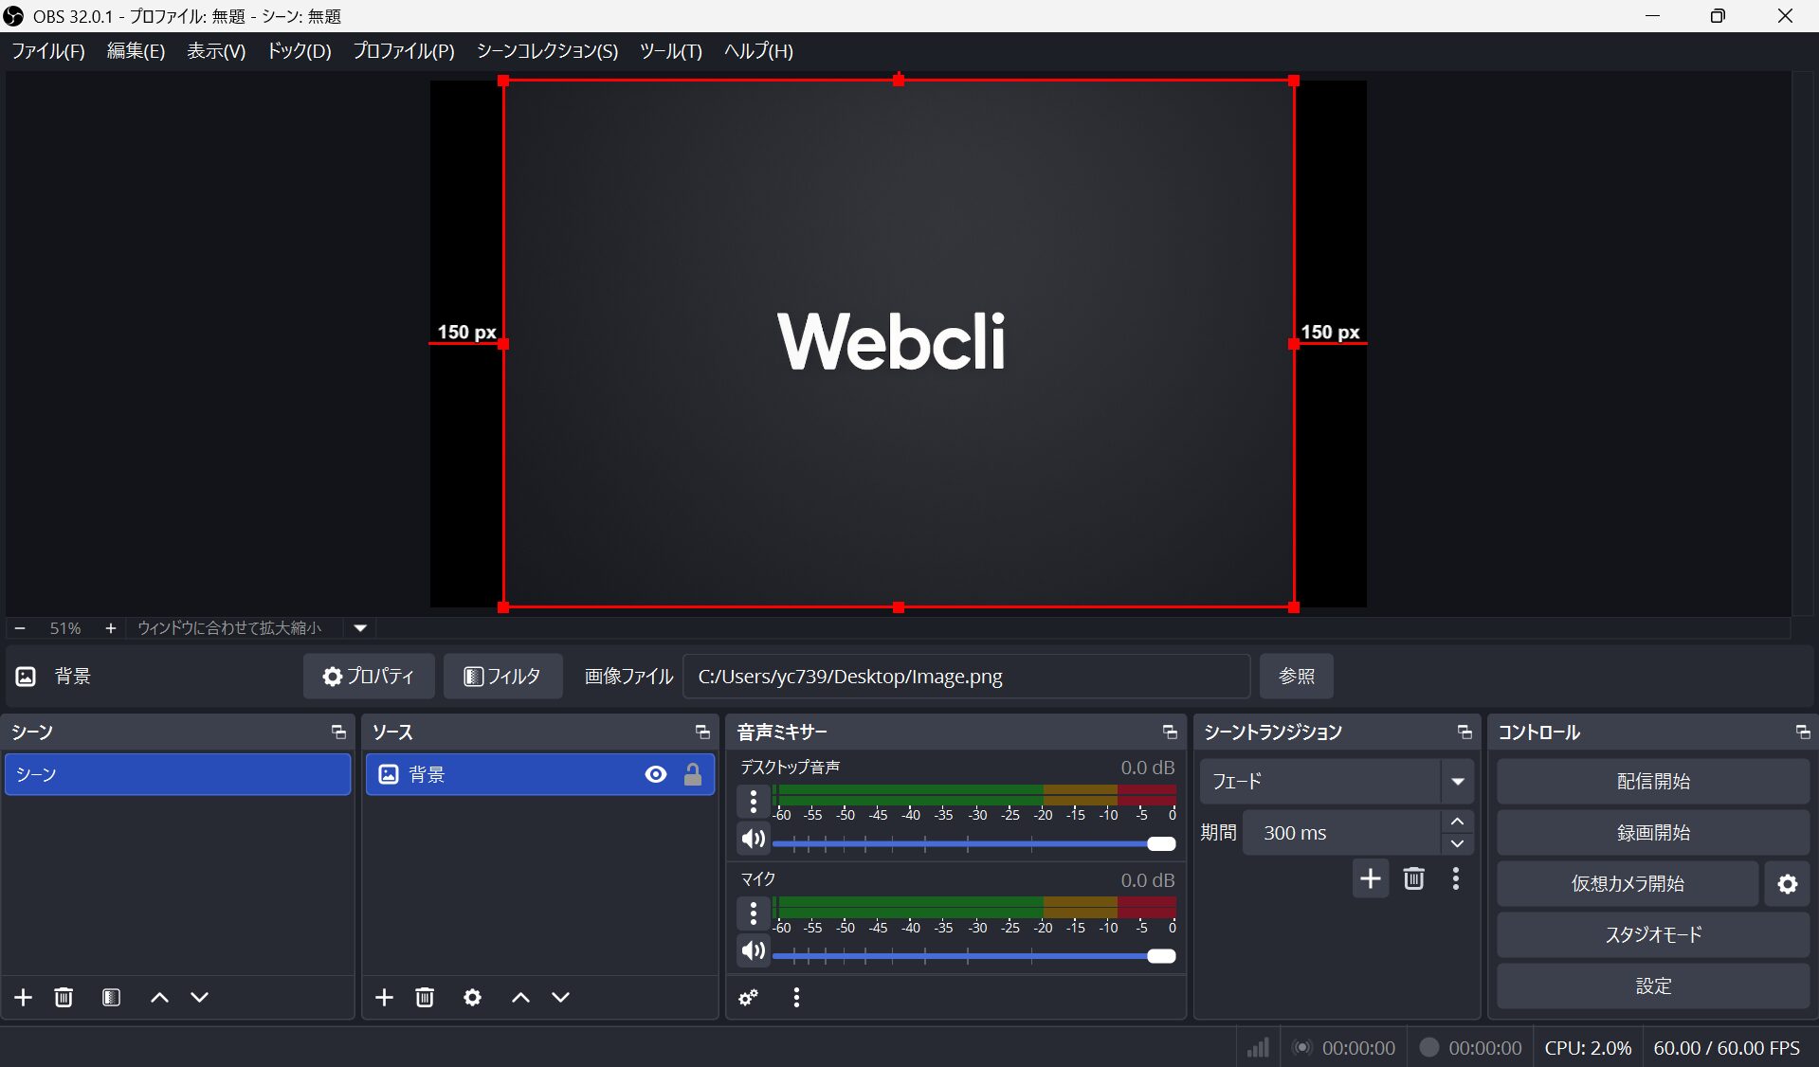Increase transition duration with up stepper
The width and height of the screenshot is (1819, 1067).
point(1457,822)
